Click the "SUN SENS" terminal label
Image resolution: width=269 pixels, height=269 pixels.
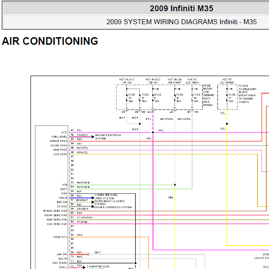[x=61, y=154]
